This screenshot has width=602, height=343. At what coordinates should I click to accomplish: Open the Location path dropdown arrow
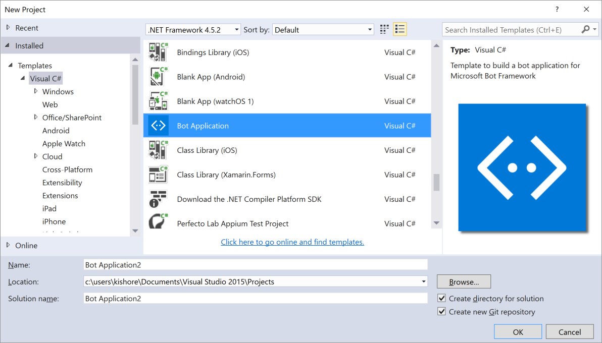click(424, 281)
